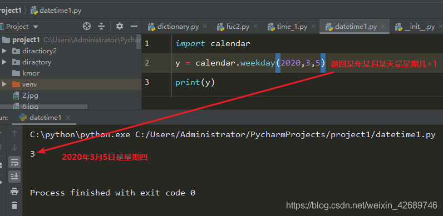Close the datetime1.py editor tab
Image resolution: width=443 pixels, height=216 pixels.
coord(383,27)
